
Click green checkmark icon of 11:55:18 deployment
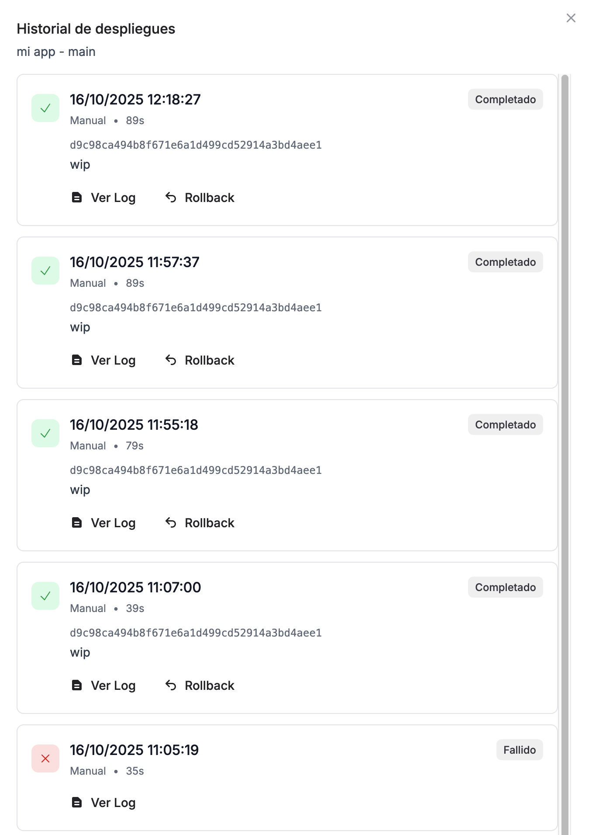(x=45, y=433)
